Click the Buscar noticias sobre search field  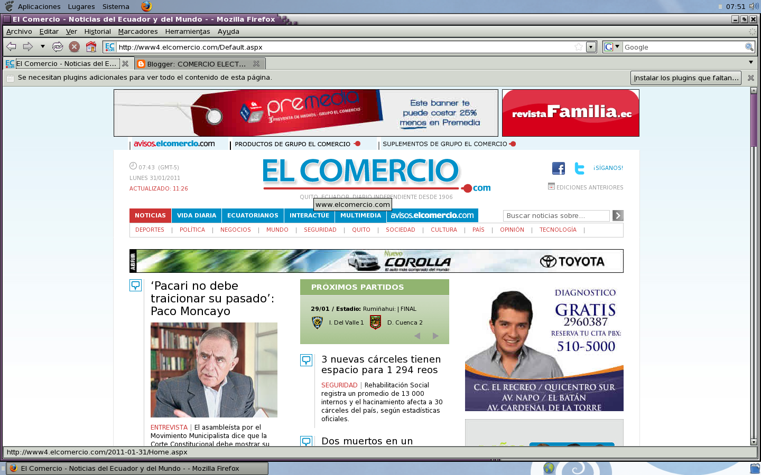556,215
